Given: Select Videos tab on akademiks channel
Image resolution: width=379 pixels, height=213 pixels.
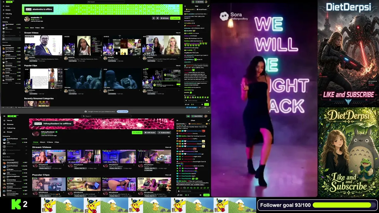Looking at the screenshot, I should tap(37, 28).
